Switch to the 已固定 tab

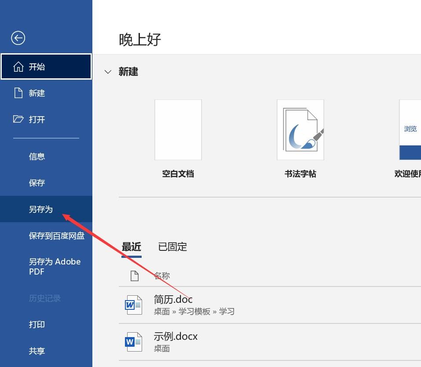(172, 246)
